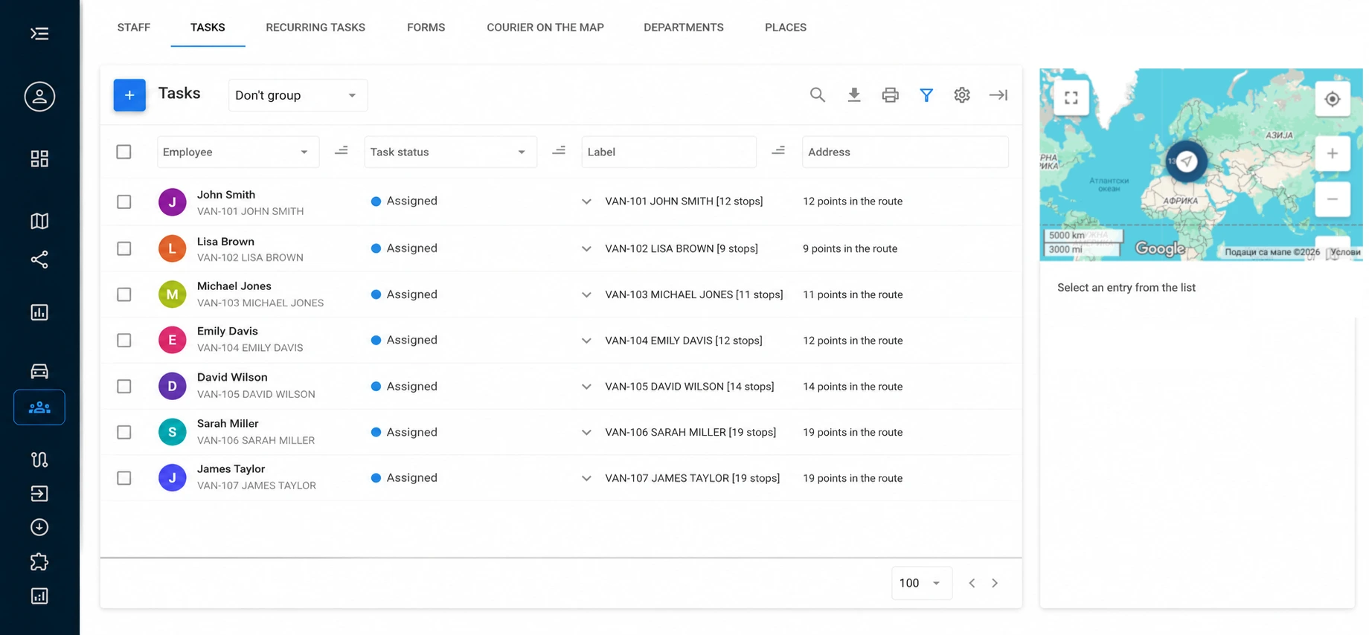
Task: Click the print icon in Tasks toolbar
Action: point(890,95)
